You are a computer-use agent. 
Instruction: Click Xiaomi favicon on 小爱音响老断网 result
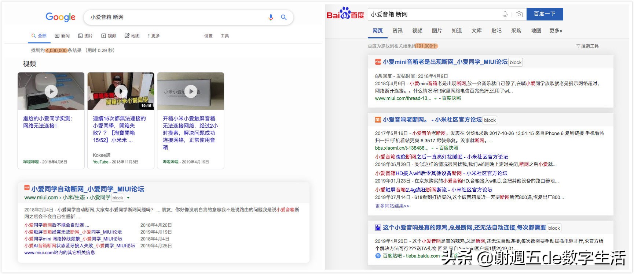click(x=378, y=120)
